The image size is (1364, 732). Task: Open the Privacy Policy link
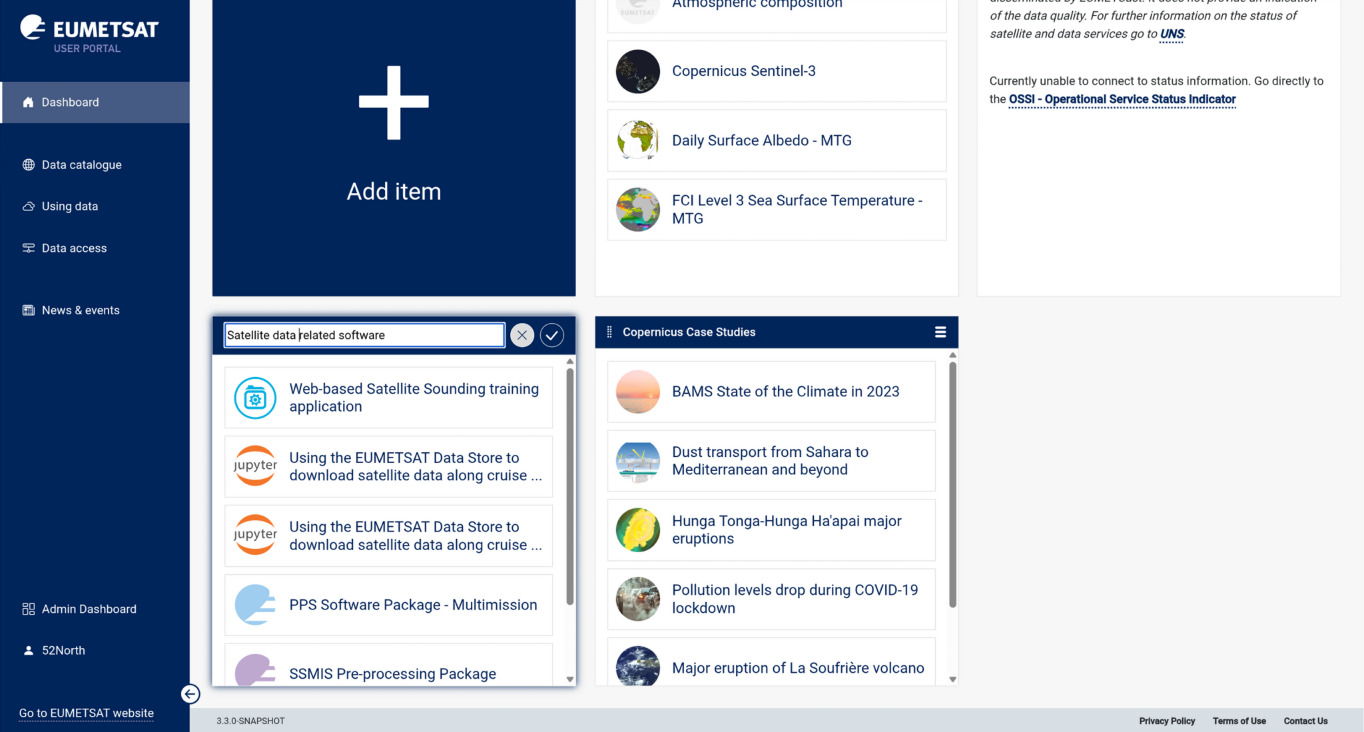point(1167,721)
